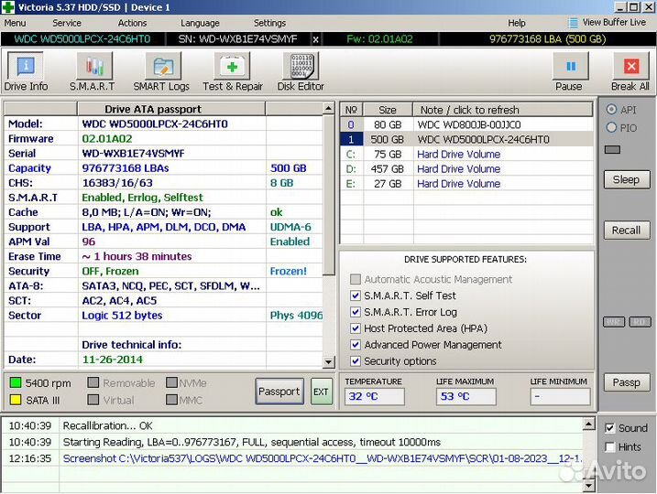Image resolution: width=657 pixels, height=494 pixels.
Task: Click the Life Minimum field
Action: pyautogui.click(x=560, y=396)
